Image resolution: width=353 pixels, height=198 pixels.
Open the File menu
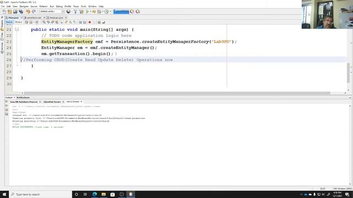click(x=3, y=6)
